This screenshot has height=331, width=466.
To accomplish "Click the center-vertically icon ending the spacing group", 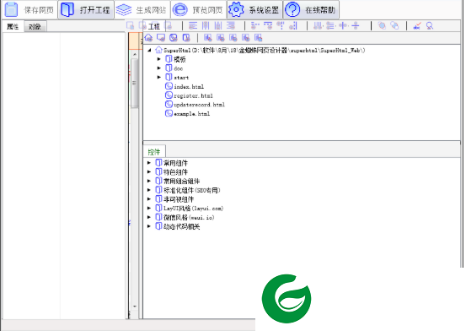I will 356,26.
